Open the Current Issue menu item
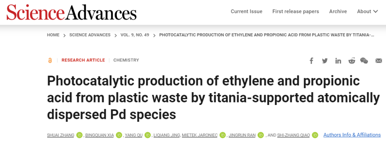This screenshot has width=386, height=146. coord(246,11)
